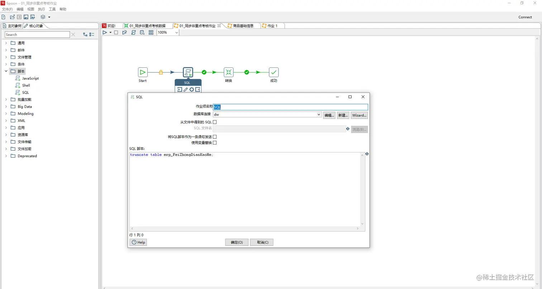Open the 文件(F) menu
Viewport: 542px width, 289px height.
(7, 9)
